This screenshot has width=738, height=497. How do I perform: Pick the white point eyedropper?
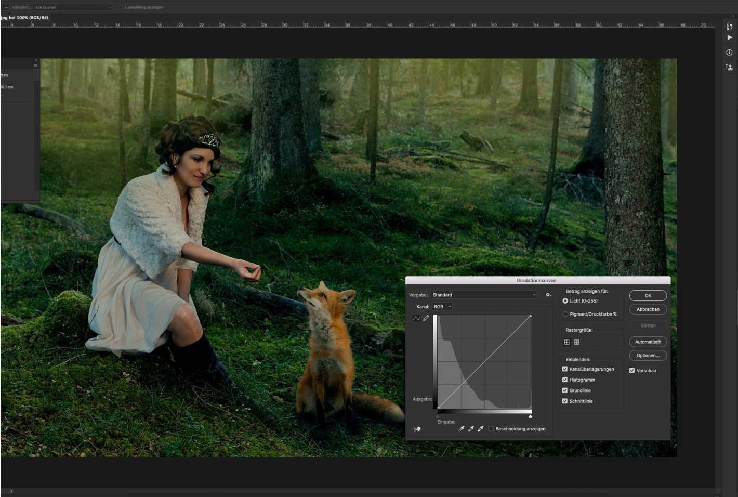coord(481,429)
